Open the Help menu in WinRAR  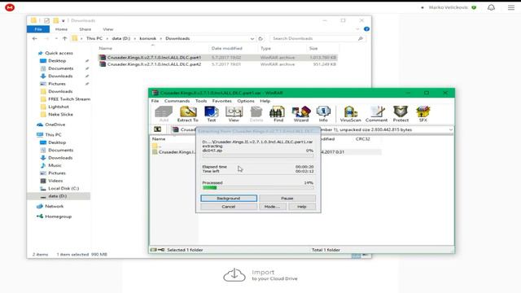(x=265, y=101)
